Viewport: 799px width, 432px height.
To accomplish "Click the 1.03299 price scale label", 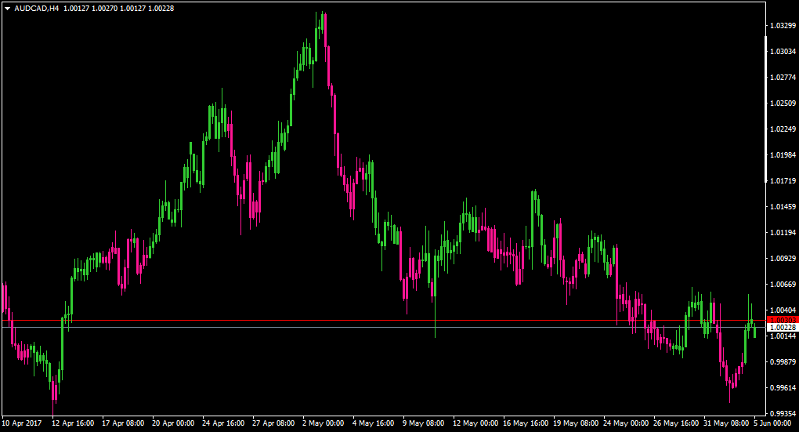I will click(783, 26).
